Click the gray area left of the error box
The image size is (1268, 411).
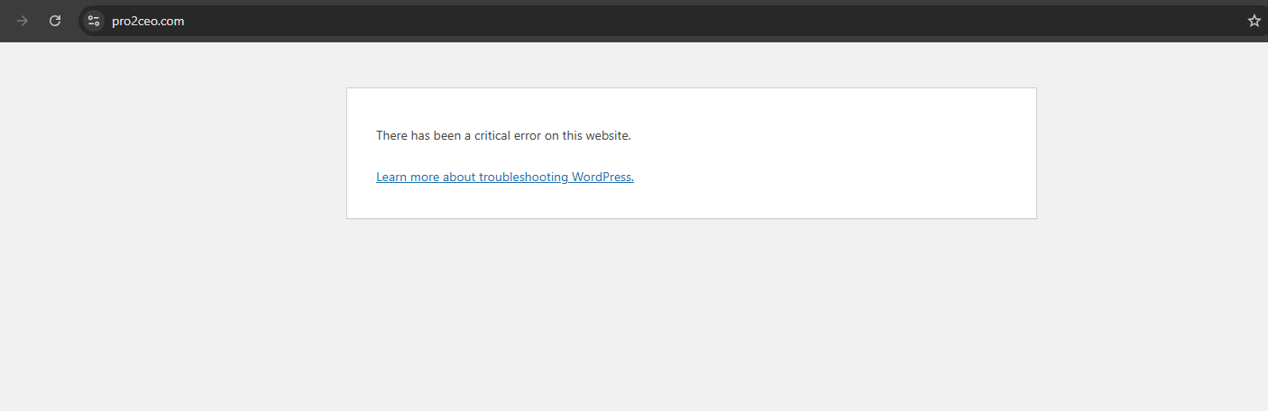click(x=171, y=153)
